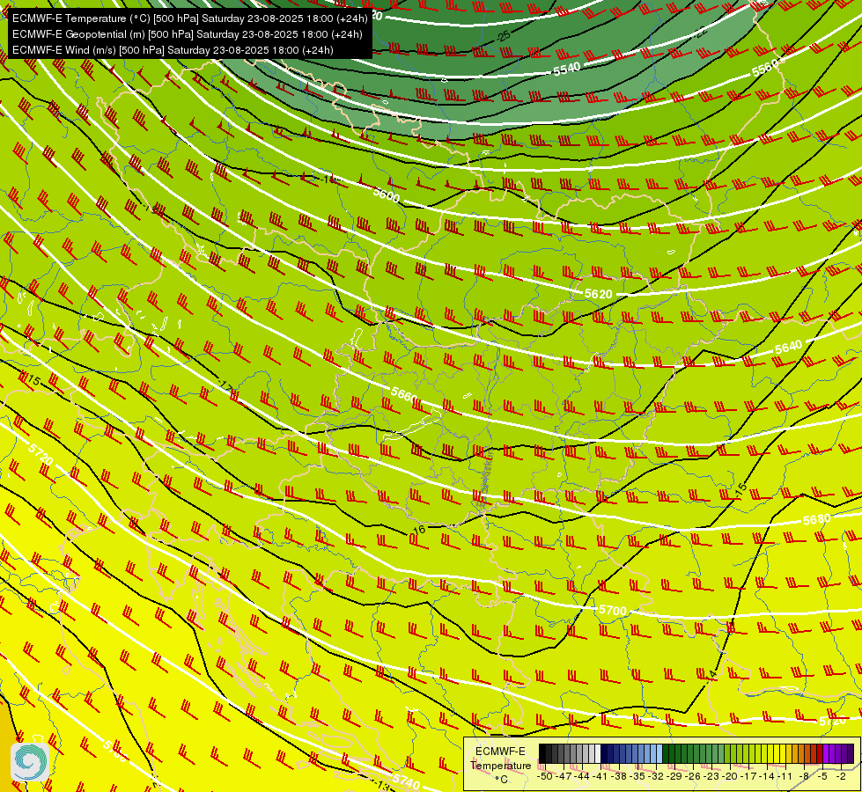Click the 5540 geopotential contour label
862x792 pixels.
click(567, 70)
